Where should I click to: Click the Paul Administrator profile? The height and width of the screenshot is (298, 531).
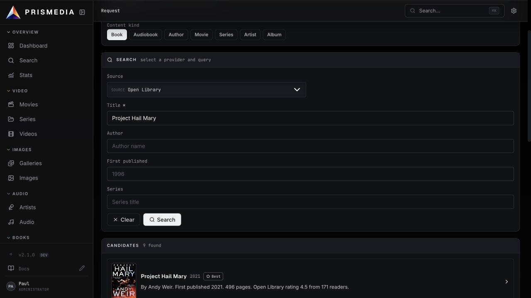(27, 286)
